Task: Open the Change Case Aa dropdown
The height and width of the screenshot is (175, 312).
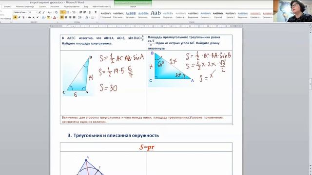Action: pyautogui.click(x=49, y=12)
